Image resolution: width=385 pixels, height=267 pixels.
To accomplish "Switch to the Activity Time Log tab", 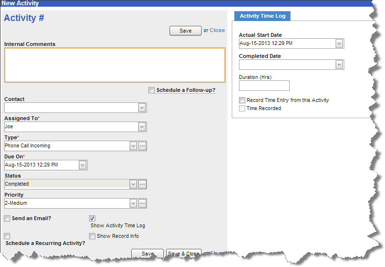I will (x=262, y=16).
